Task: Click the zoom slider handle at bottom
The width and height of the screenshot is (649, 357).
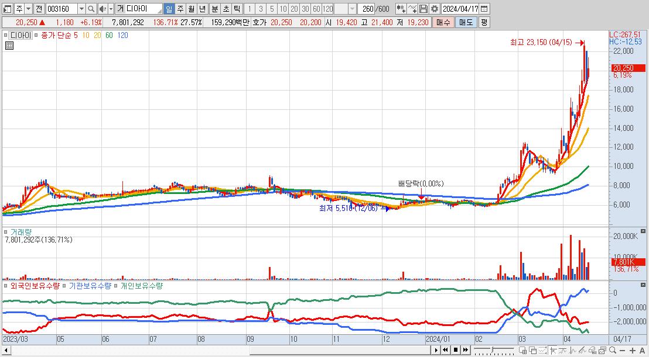Action: (x=493, y=350)
